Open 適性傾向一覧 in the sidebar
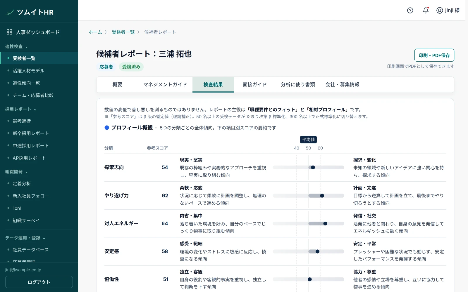 (39, 83)
